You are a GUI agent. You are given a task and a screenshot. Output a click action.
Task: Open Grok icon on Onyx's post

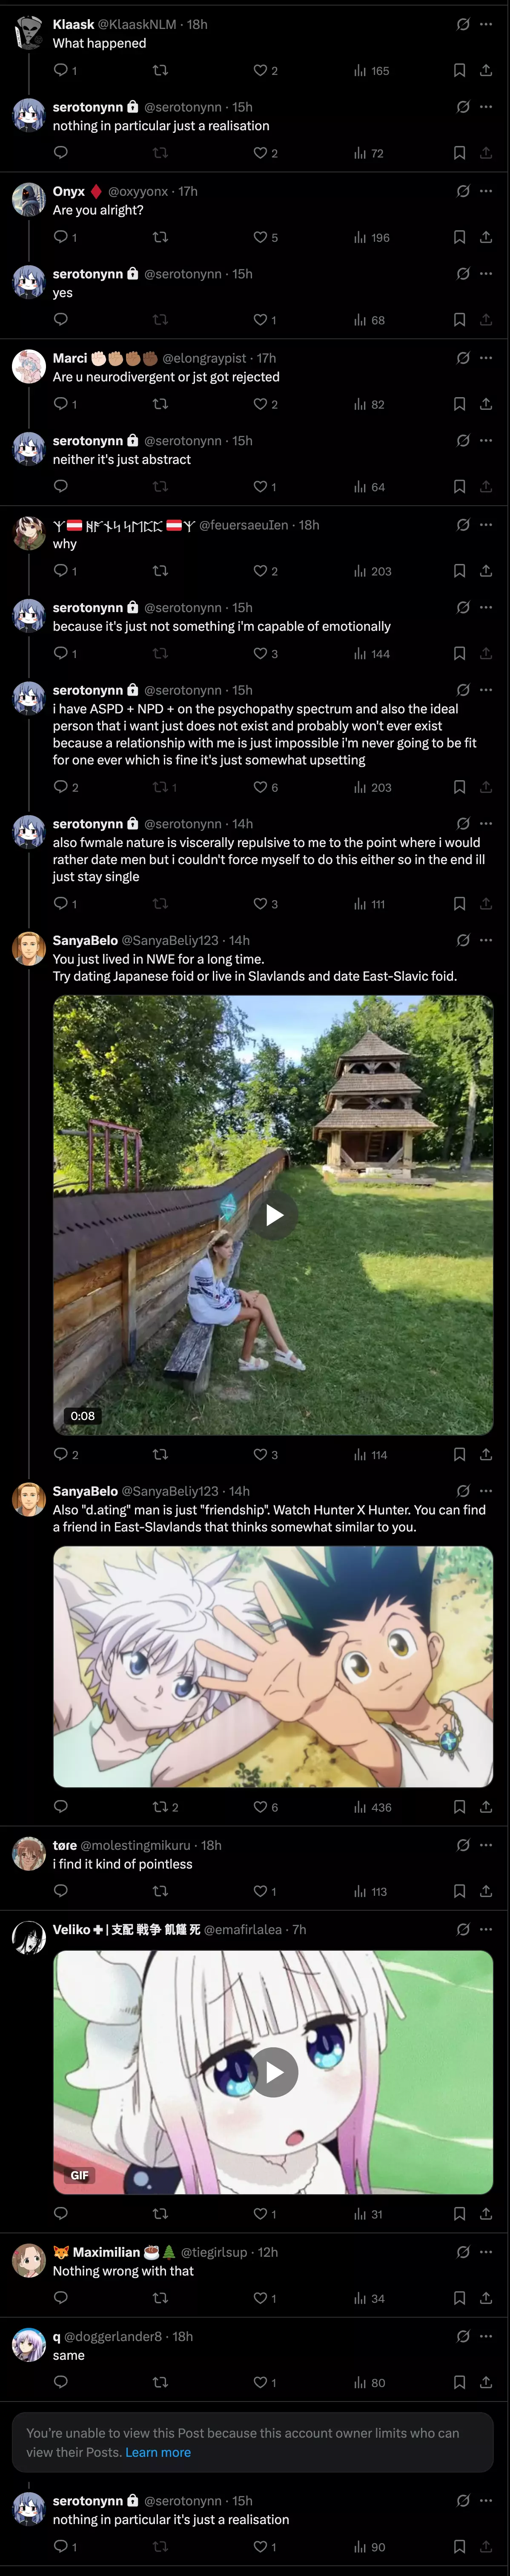click(463, 191)
